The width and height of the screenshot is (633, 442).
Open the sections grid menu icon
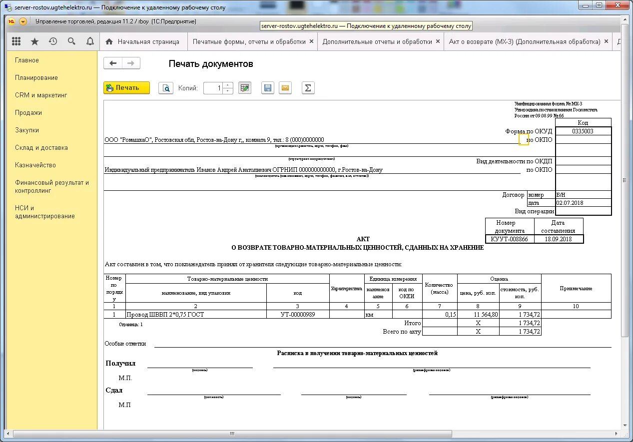[x=16, y=41]
